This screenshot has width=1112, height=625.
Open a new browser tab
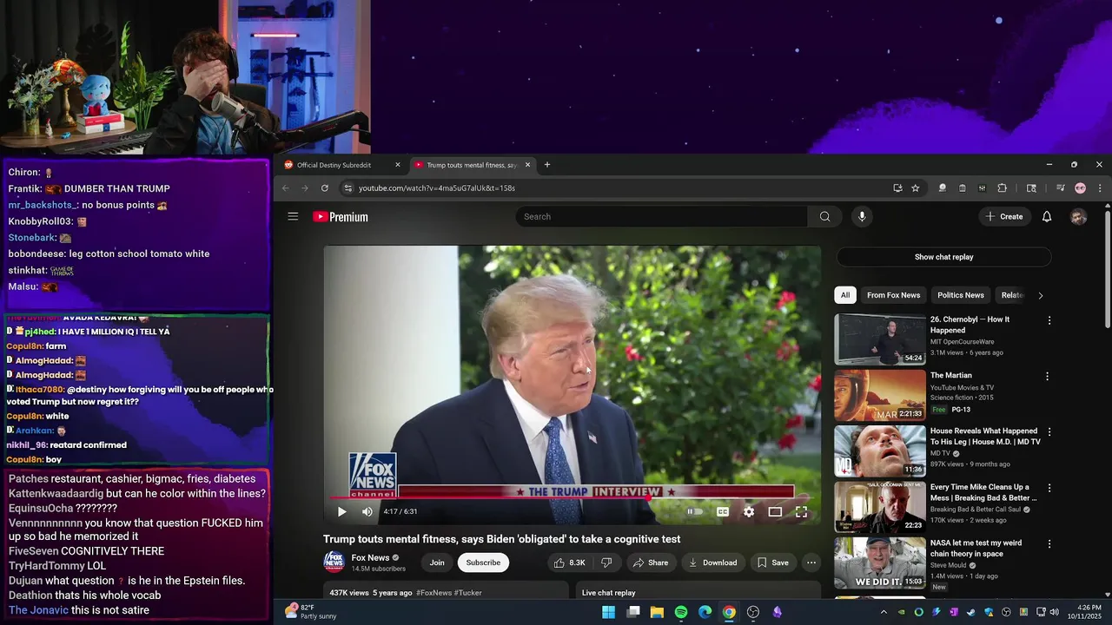pyautogui.click(x=547, y=165)
